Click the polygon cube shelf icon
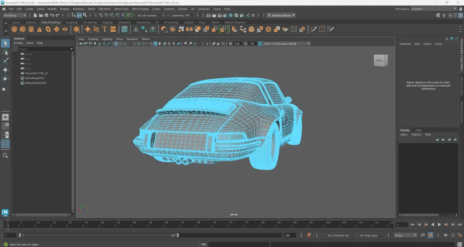The width and height of the screenshot is (464, 247). (x=23, y=29)
